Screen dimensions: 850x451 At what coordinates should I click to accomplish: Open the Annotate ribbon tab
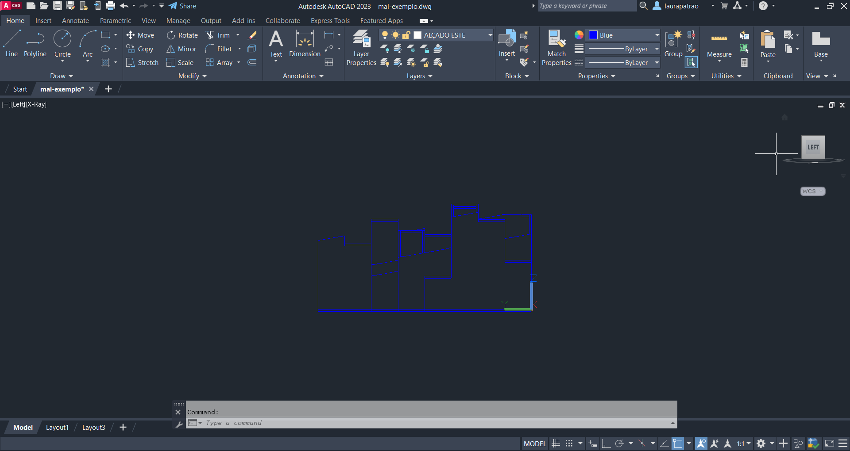click(x=75, y=21)
